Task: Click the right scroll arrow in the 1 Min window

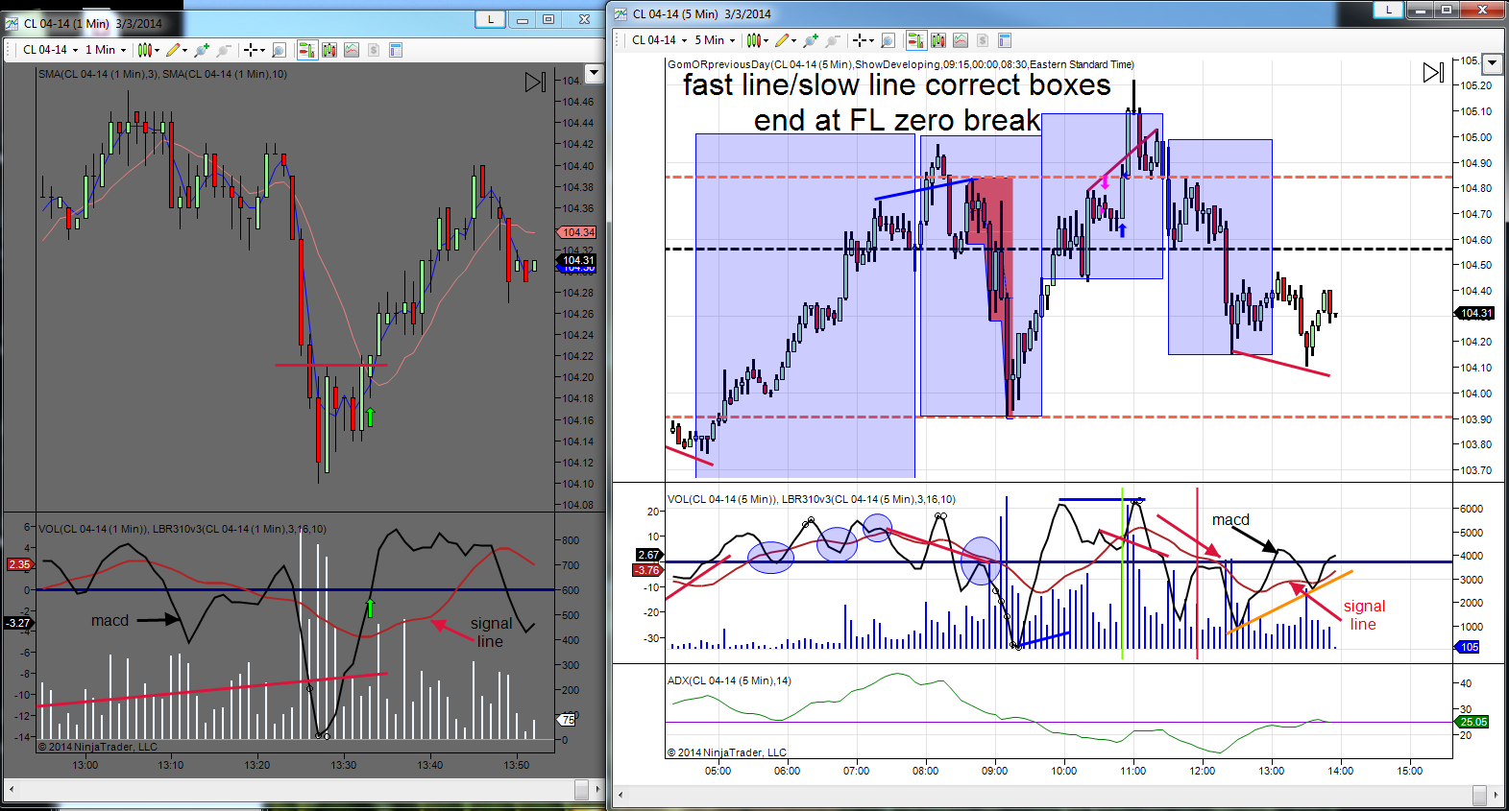Action: tap(597, 789)
